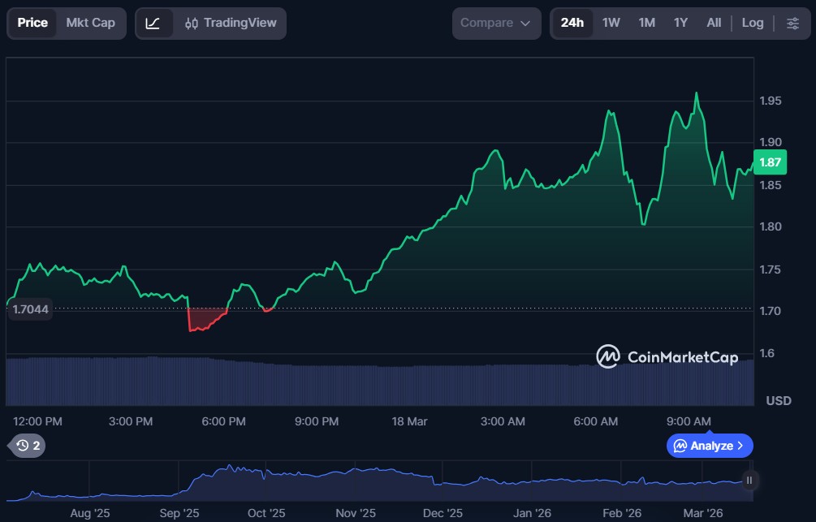Select the 1W time range
This screenshot has width=816, height=522.
[x=611, y=23]
